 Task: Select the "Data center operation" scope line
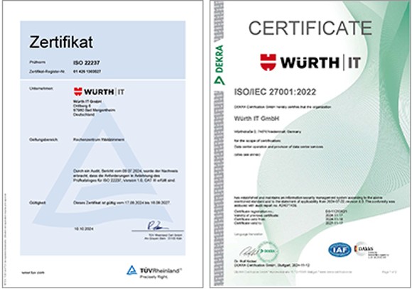point(278,147)
